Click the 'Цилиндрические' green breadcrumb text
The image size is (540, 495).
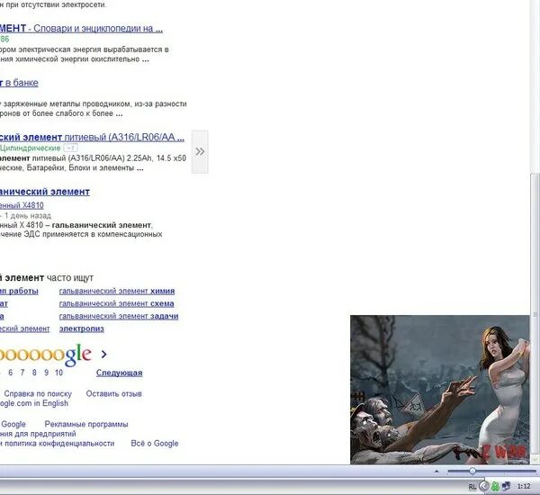tap(31, 148)
